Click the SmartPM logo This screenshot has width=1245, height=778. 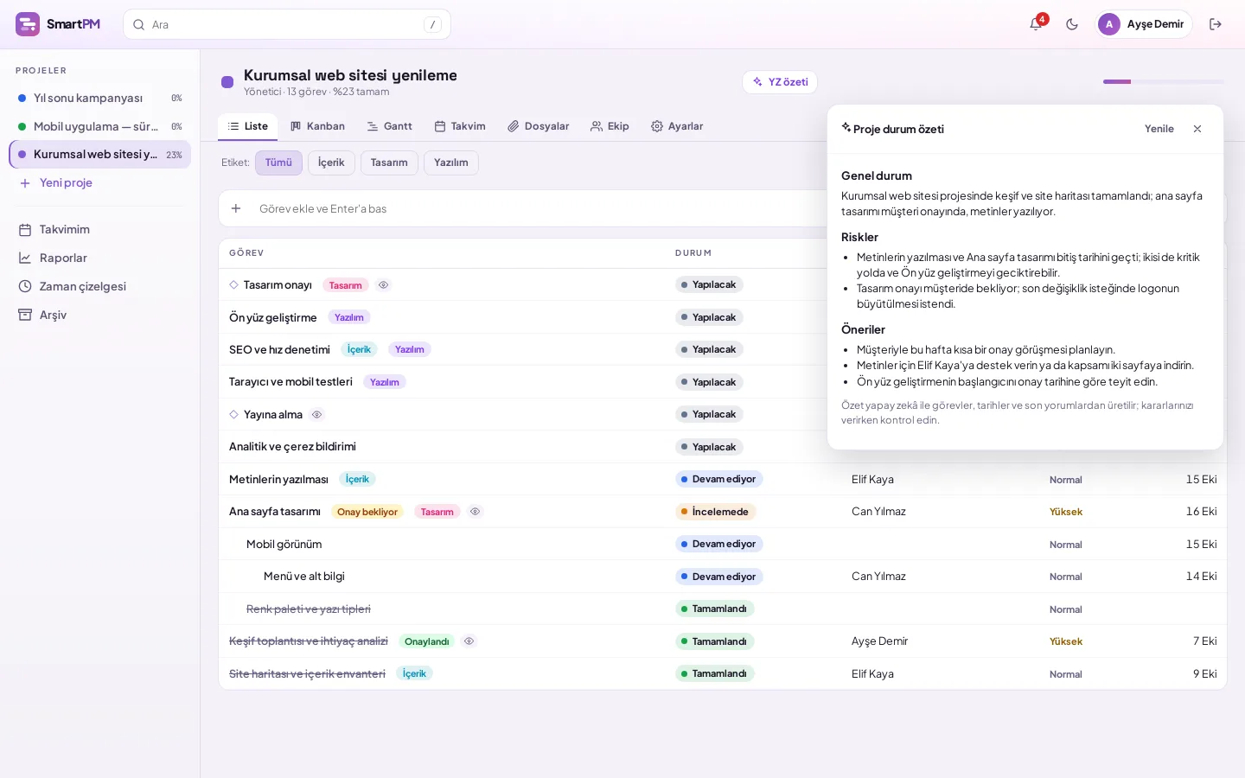[x=58, y=24]
